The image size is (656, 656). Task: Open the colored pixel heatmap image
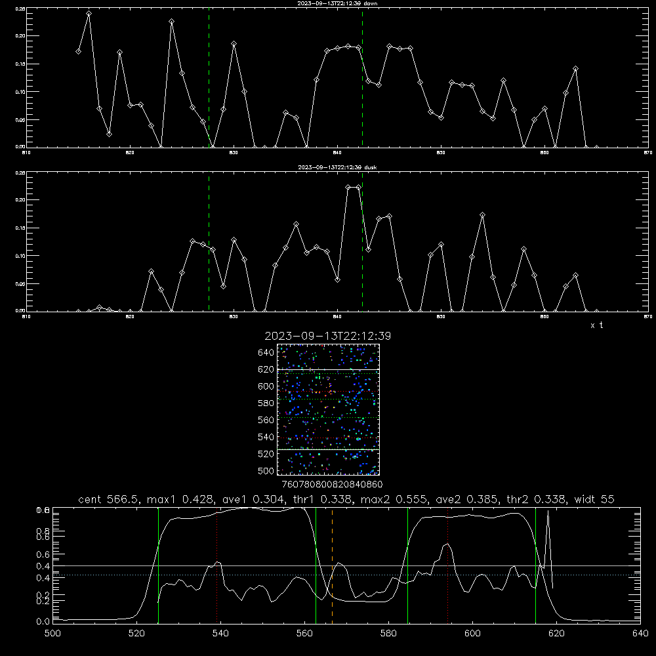(328, 409)
